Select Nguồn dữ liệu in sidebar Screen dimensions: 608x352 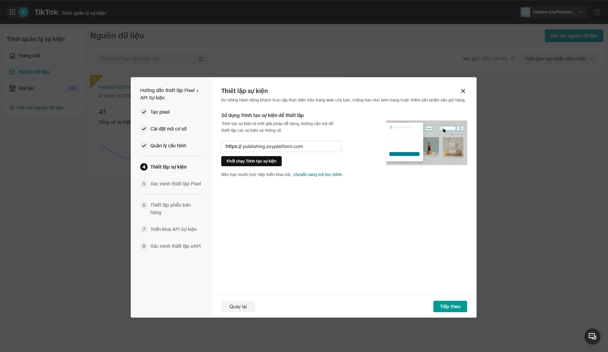coord(44,72)
